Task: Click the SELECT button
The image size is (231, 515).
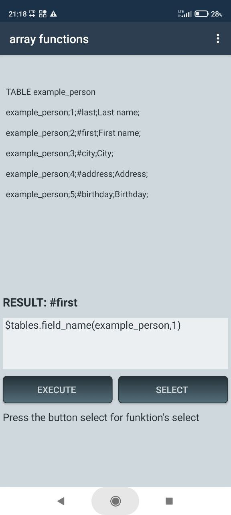Action: 173,389
